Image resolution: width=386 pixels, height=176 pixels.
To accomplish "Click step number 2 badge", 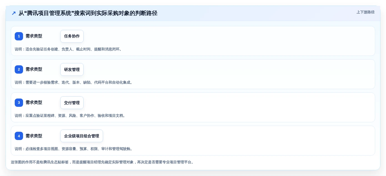I will click(19, 69).
